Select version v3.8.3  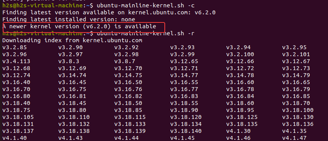(x=69, y=62)
